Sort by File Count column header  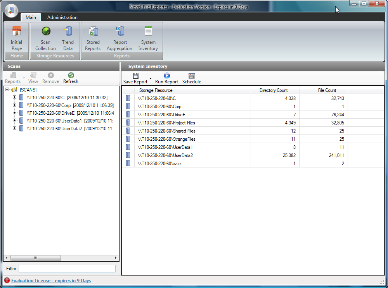point(324,90)
